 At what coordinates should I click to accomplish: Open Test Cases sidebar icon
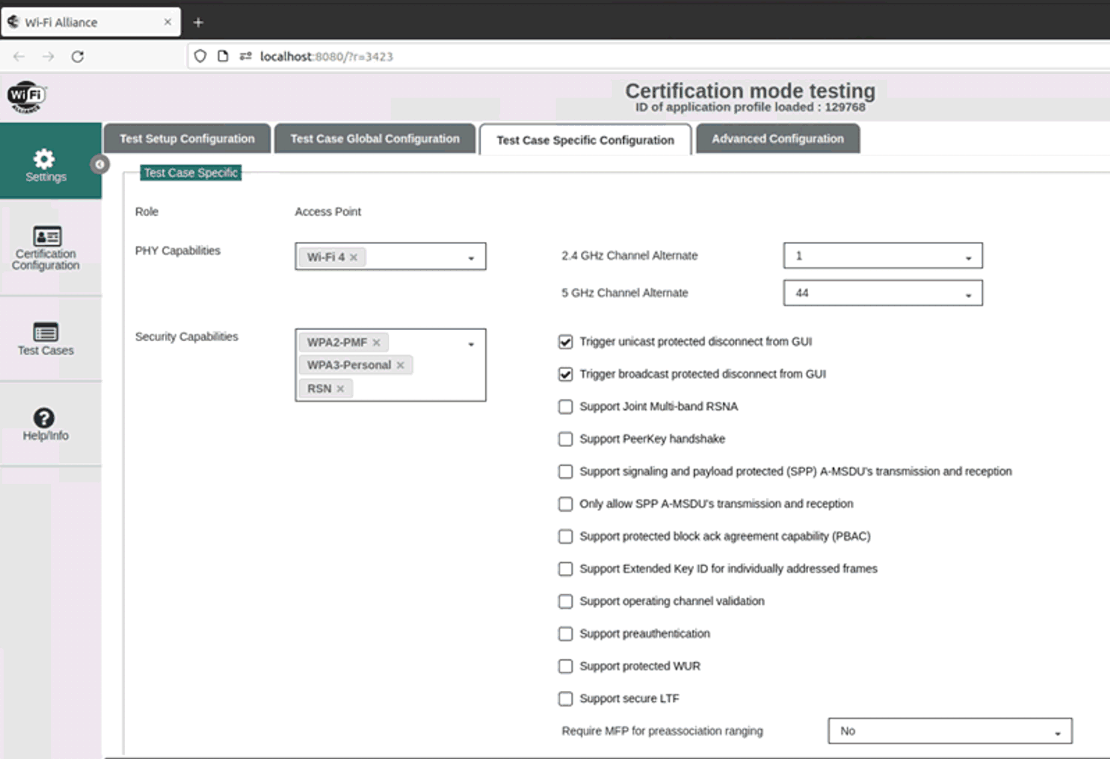[45, 333]
